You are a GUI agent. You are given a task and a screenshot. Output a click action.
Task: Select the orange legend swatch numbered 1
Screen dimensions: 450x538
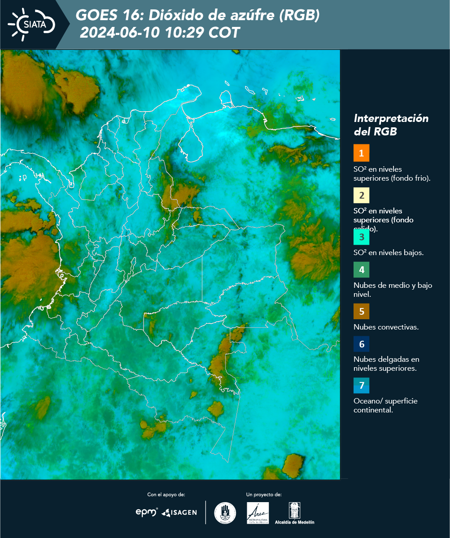click(x=361, y=153)
